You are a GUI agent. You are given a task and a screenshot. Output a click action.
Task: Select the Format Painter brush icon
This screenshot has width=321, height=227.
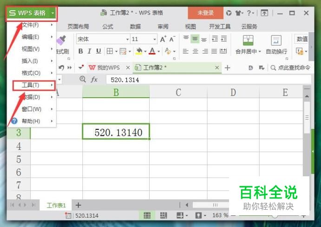pos(61,40)
